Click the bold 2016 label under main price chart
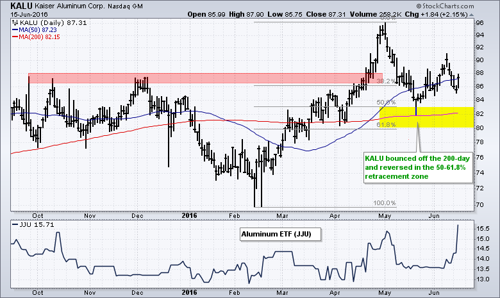The image size is (500, 298). [189, 216]
